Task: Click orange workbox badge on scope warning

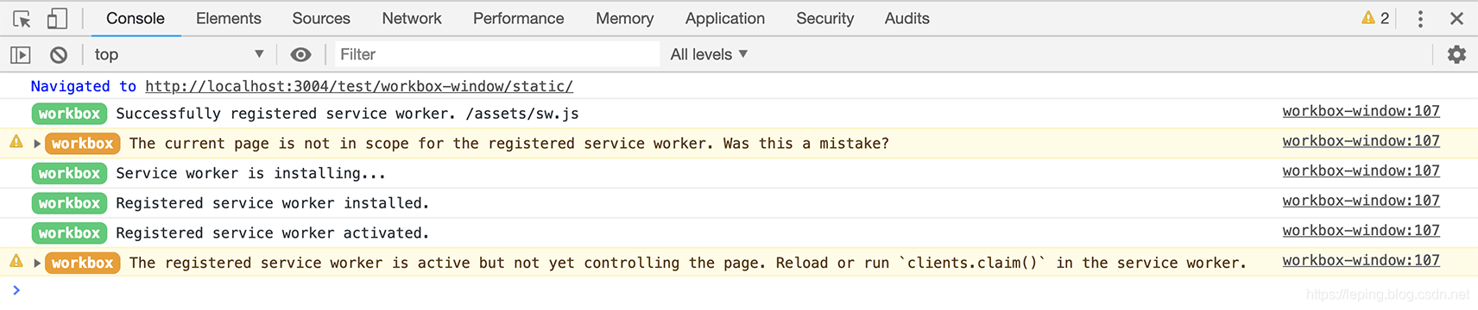Action: pos(83,144)
